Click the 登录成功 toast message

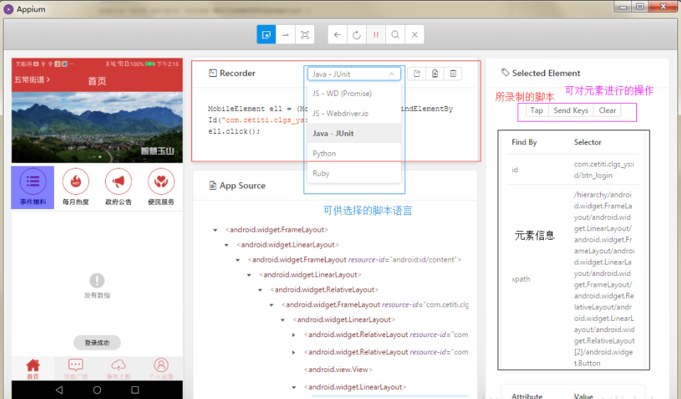coord(97,343)
